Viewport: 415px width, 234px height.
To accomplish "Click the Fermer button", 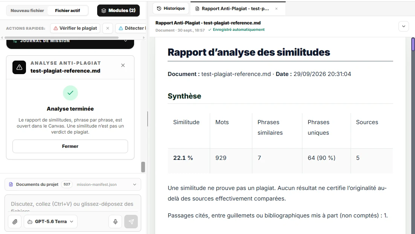I will (x=70, y=146).
